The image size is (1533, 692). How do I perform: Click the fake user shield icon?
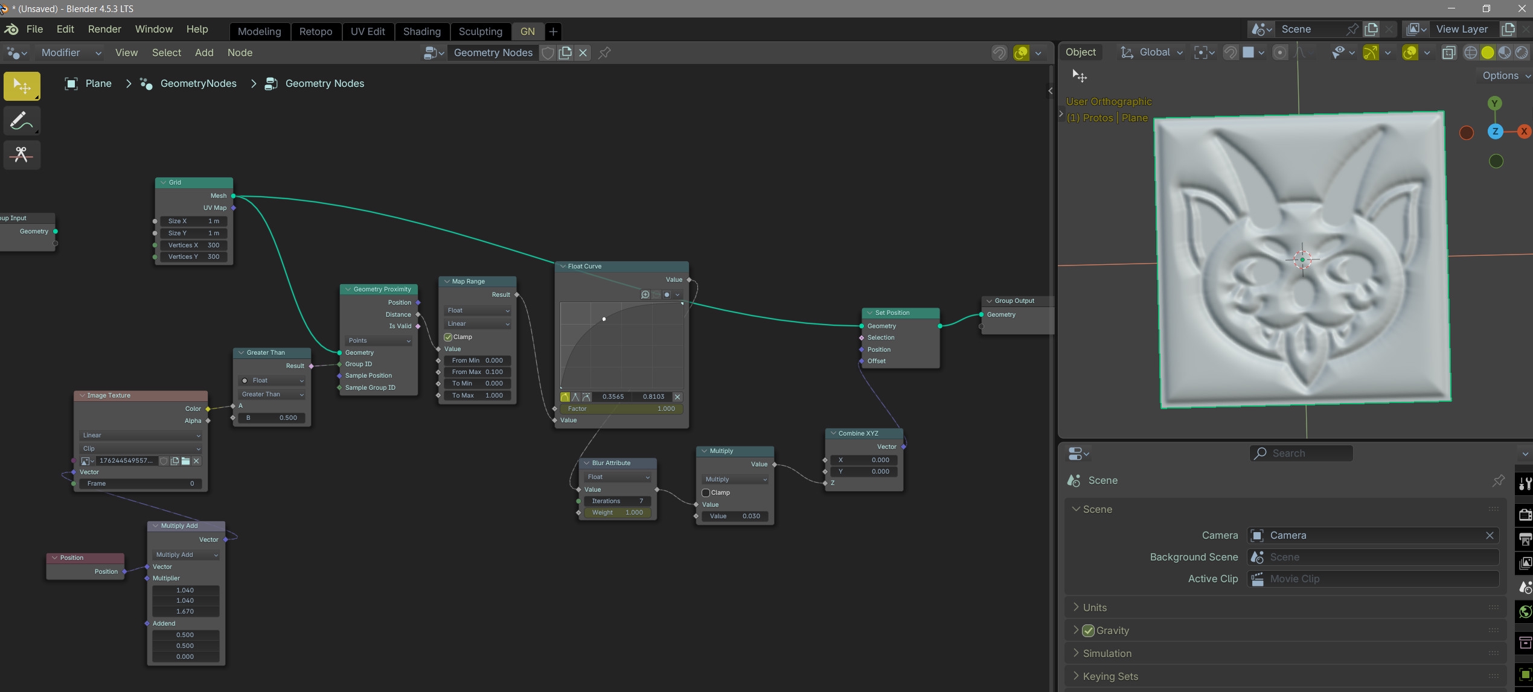(548, 53)
